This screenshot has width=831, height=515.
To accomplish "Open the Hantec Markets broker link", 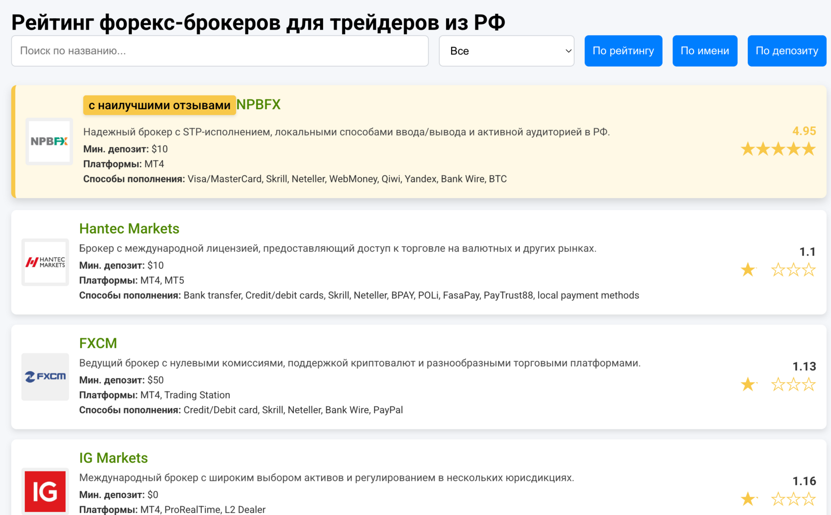I will point(129,229).
